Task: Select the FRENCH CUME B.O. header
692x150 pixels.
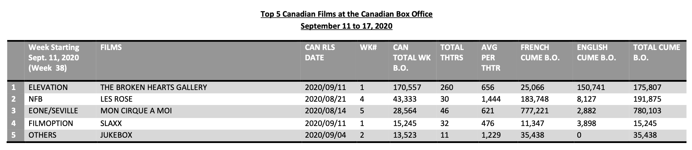Action: click(540, 53)
